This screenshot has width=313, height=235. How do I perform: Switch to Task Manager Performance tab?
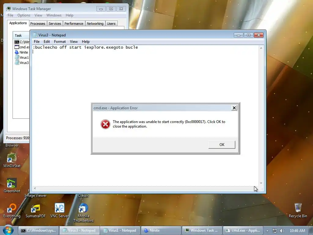pos(74,24)
